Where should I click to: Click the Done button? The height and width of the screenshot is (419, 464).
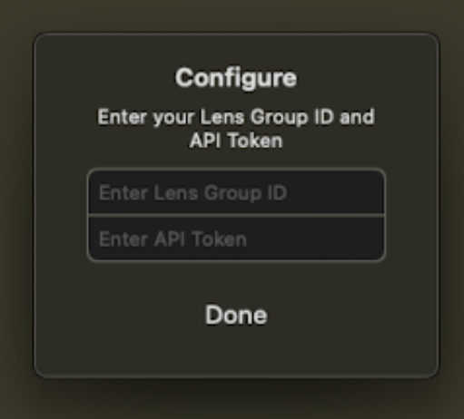click(x=236, y=315)
